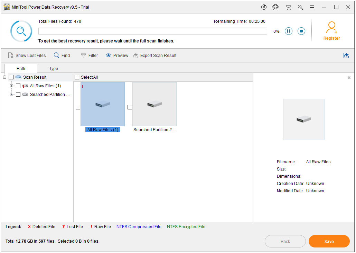Expand the Searched Partition tree node
356x253 pixels.
pyautogui.click(x=12, y=95)
